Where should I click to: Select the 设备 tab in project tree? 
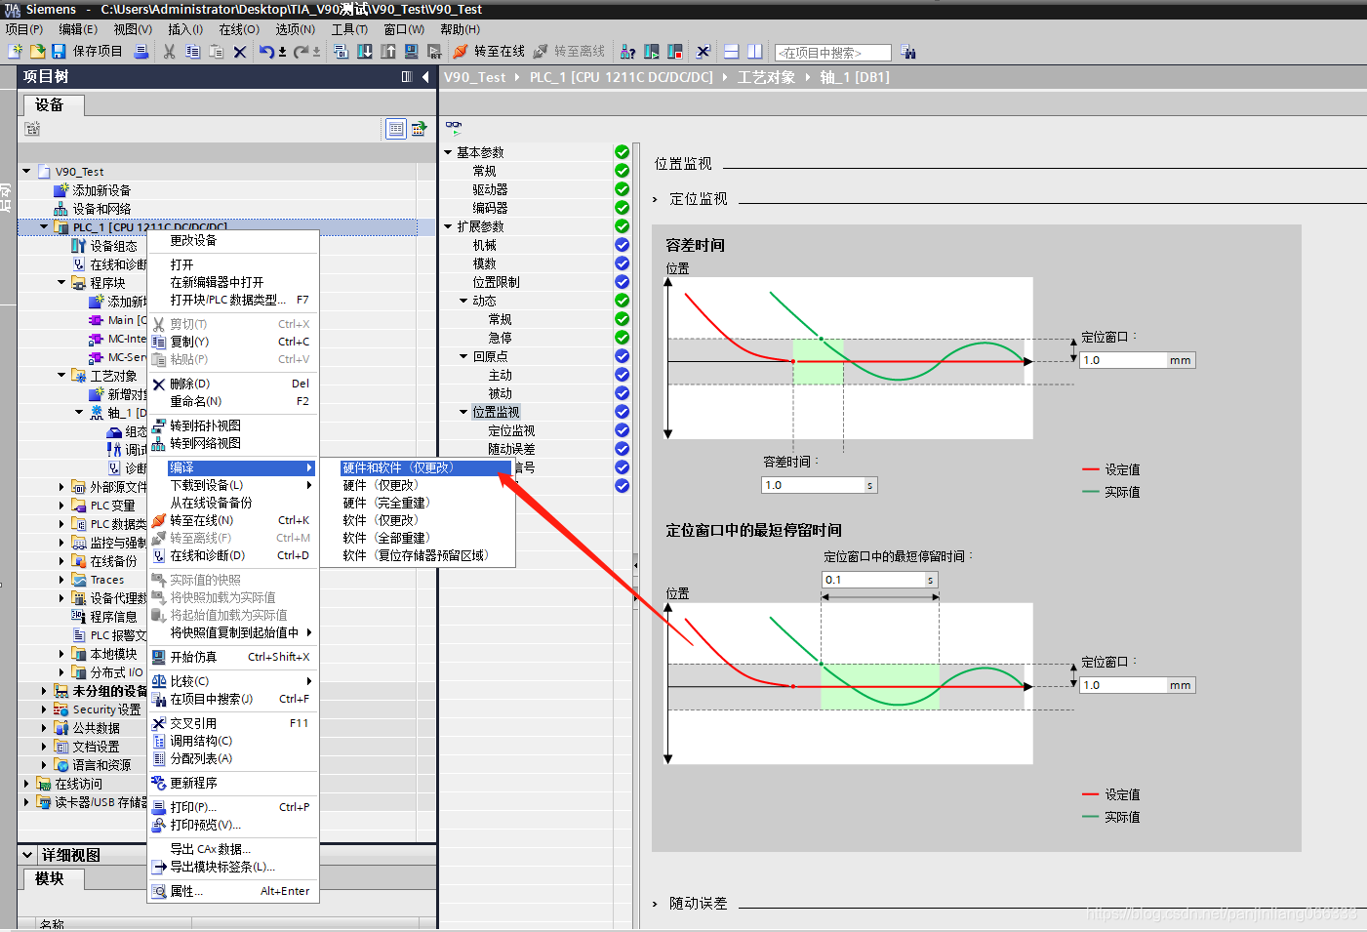click(51, 105)
